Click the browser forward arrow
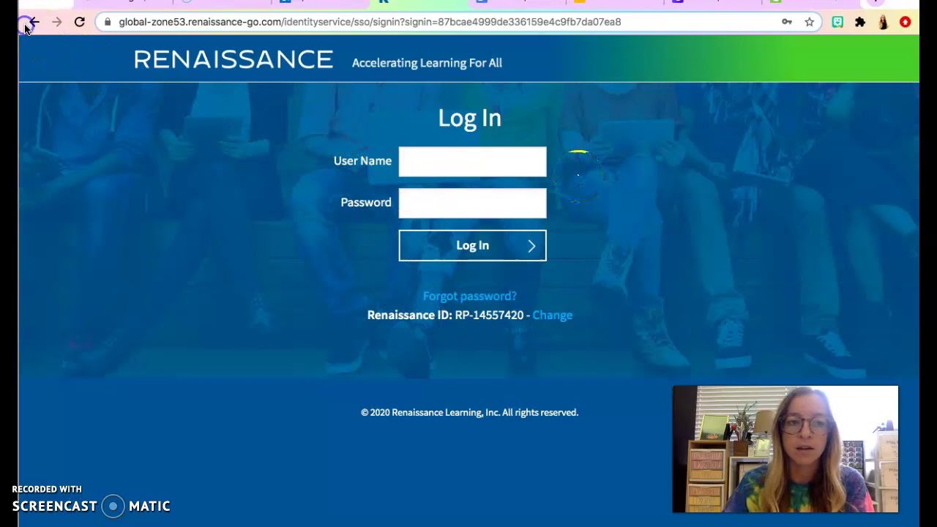 click(56, 22)
